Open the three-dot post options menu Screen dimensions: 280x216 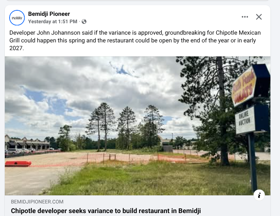coord(245,17)
